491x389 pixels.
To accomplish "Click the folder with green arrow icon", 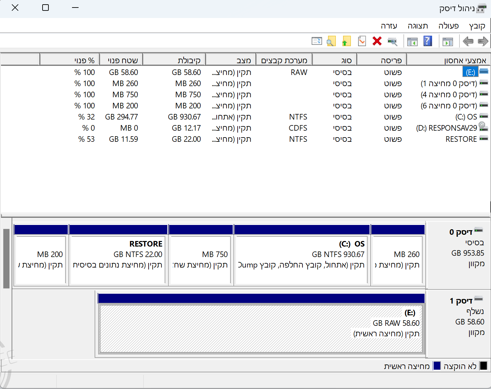I will [x=346, y=41].
